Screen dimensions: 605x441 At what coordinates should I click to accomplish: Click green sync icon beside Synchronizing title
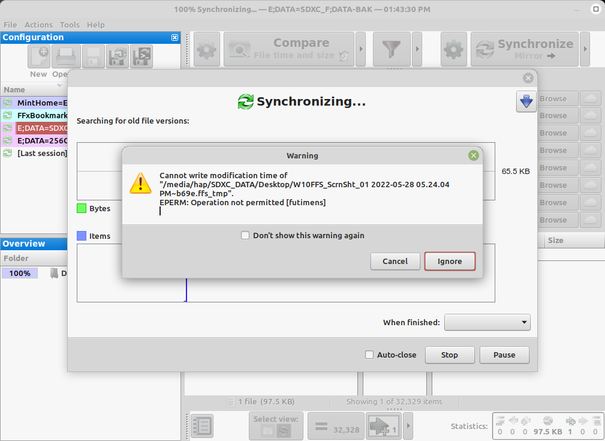coord(245,101)
